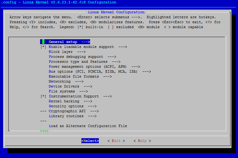Open Executable file formats submenu

pyautogui.click(x=80, y=77)
